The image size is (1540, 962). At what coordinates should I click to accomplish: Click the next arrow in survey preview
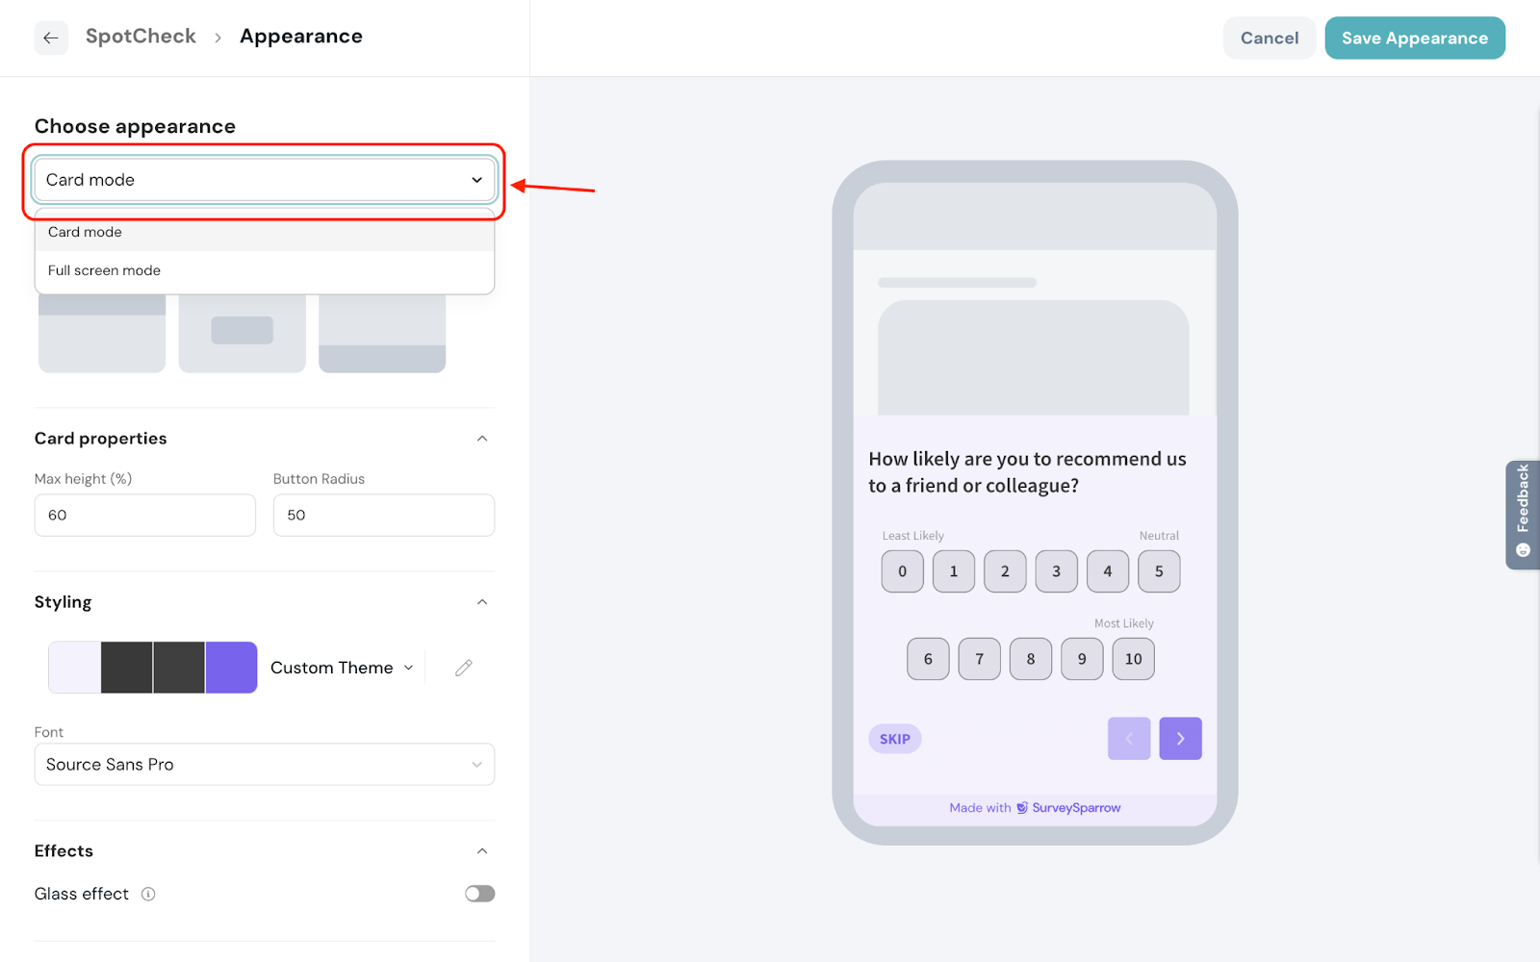click(1180, 739)
